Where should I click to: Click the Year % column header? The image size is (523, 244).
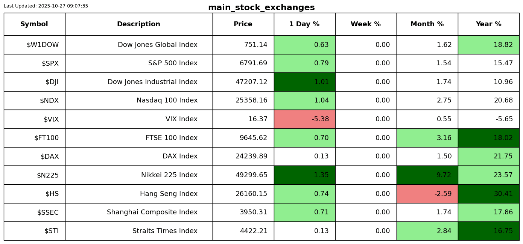(x=488, y=24)
